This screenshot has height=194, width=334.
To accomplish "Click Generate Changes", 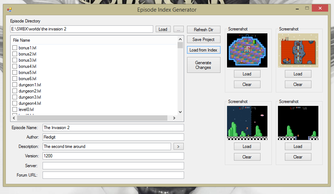I will coord(204,65).
